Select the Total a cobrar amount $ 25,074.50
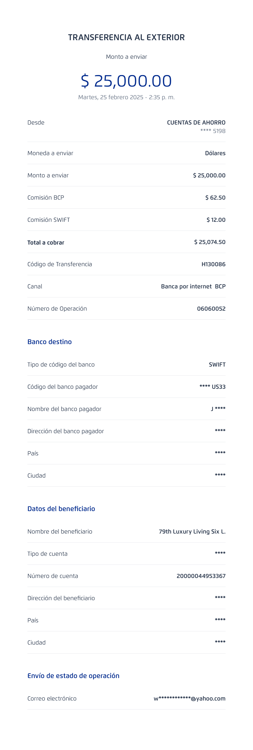 point(210,242)
